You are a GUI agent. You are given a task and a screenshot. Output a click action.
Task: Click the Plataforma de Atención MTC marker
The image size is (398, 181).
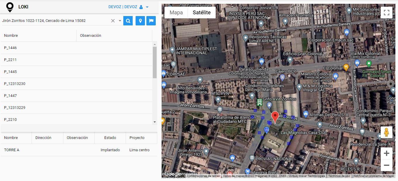[x=220, y=110]
